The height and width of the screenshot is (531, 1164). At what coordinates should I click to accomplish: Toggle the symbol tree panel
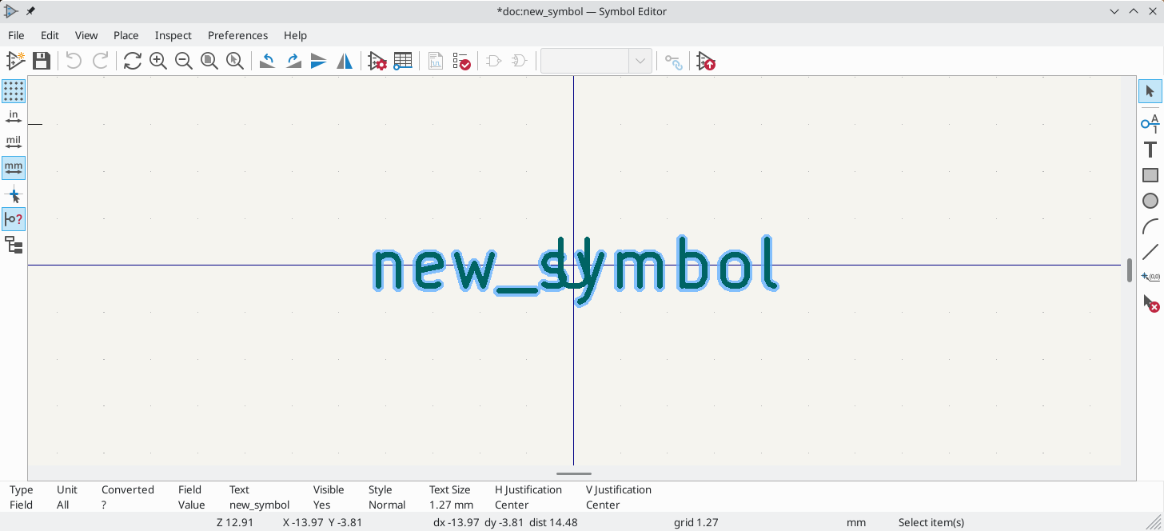coord(14,246)
